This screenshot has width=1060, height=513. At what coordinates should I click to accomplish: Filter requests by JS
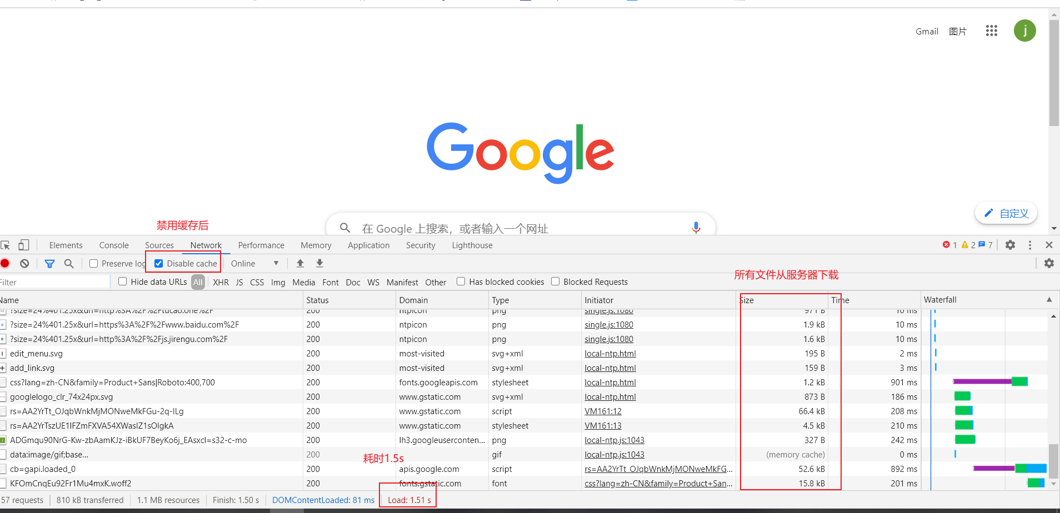[x=239, y=282]
